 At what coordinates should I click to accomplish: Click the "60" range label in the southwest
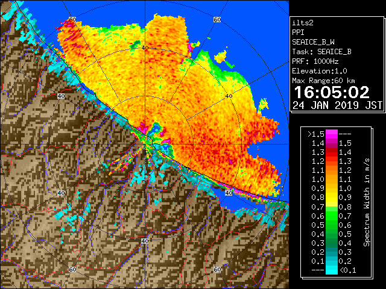pos(72,270)
